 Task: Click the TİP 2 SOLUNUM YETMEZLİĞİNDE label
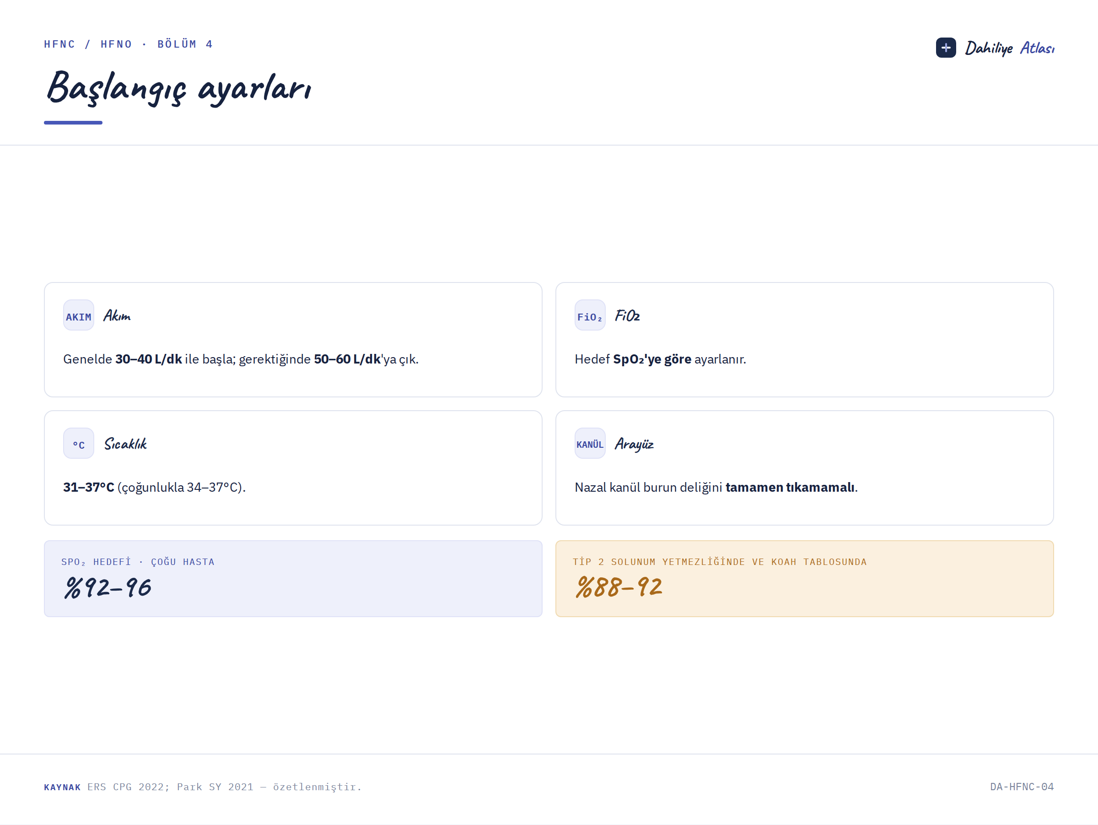(x=719, y=562)
